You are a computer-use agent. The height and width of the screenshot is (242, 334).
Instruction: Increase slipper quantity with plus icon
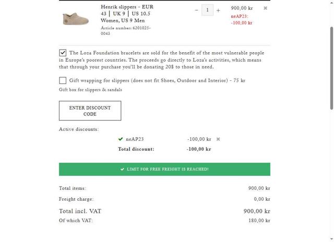point(218,10)
